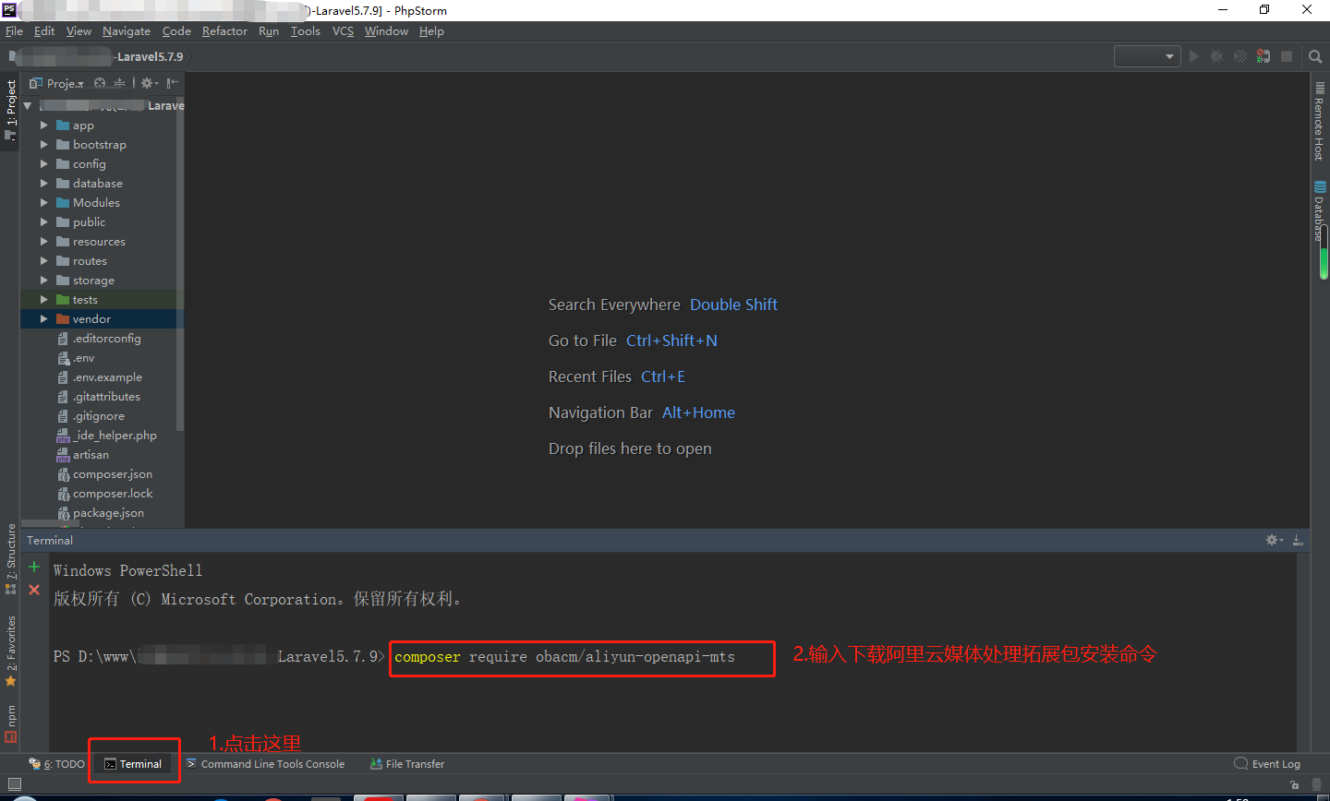Open Terminal panel gear settings
This screenshot has width=1330, height=801.
tap(1275, 540)
